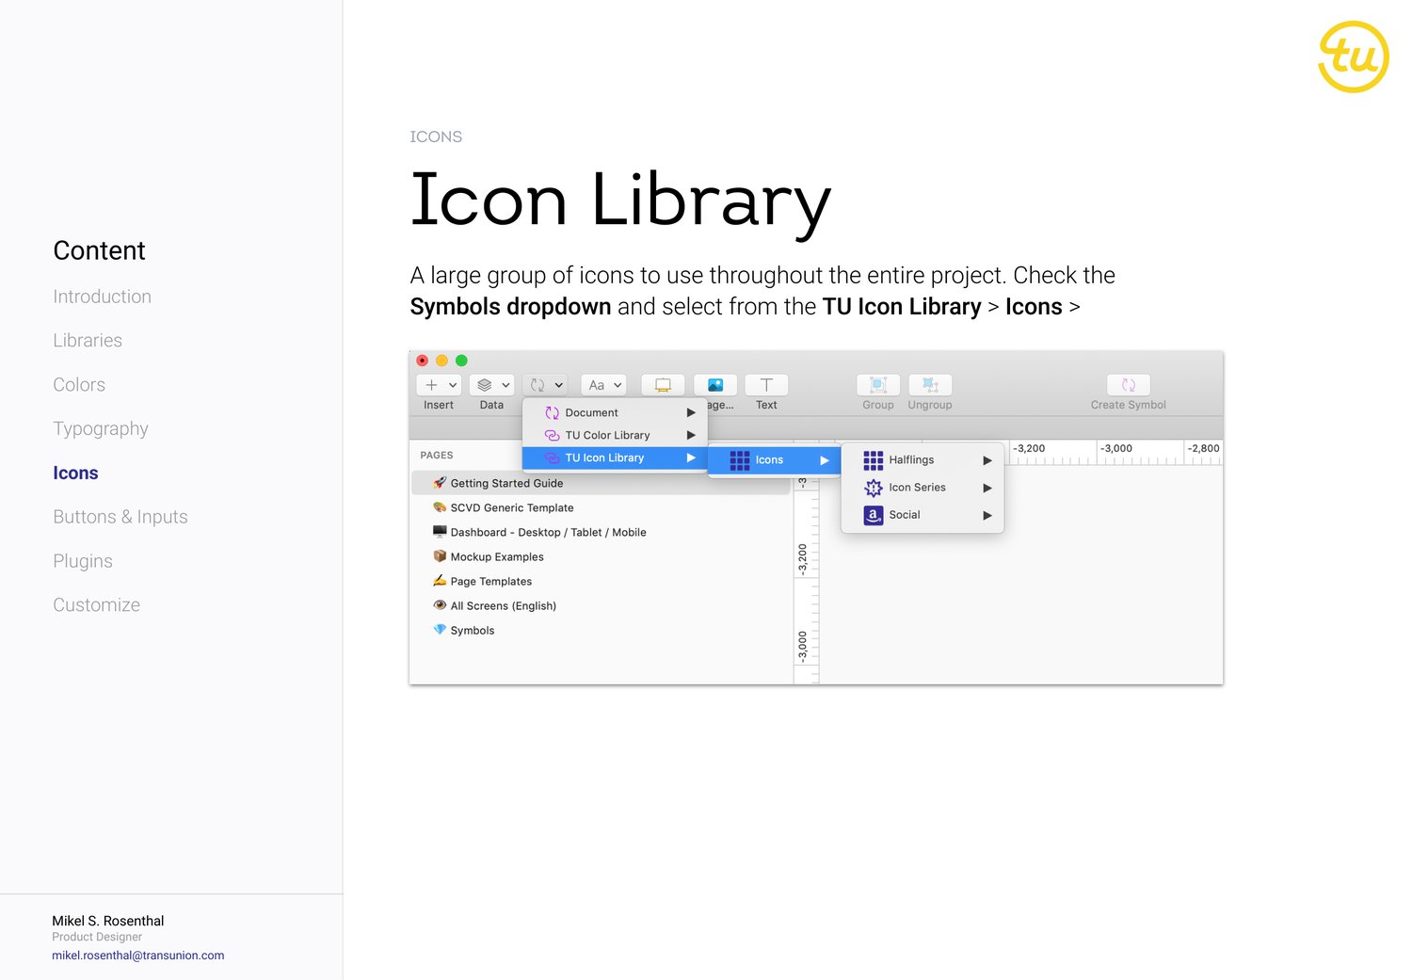Screen dimensions: 1412x980
Task: Expand the Document submenu arrow
Action: 691,412
